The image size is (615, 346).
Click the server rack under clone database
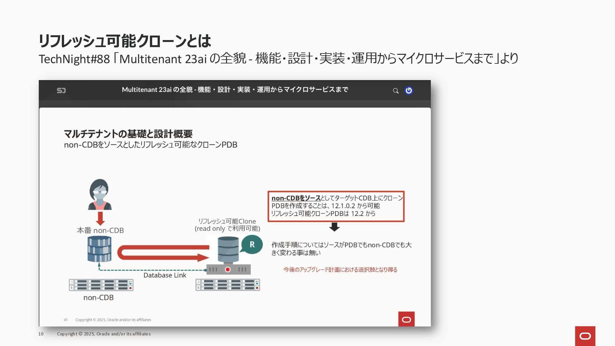(228, 284)
